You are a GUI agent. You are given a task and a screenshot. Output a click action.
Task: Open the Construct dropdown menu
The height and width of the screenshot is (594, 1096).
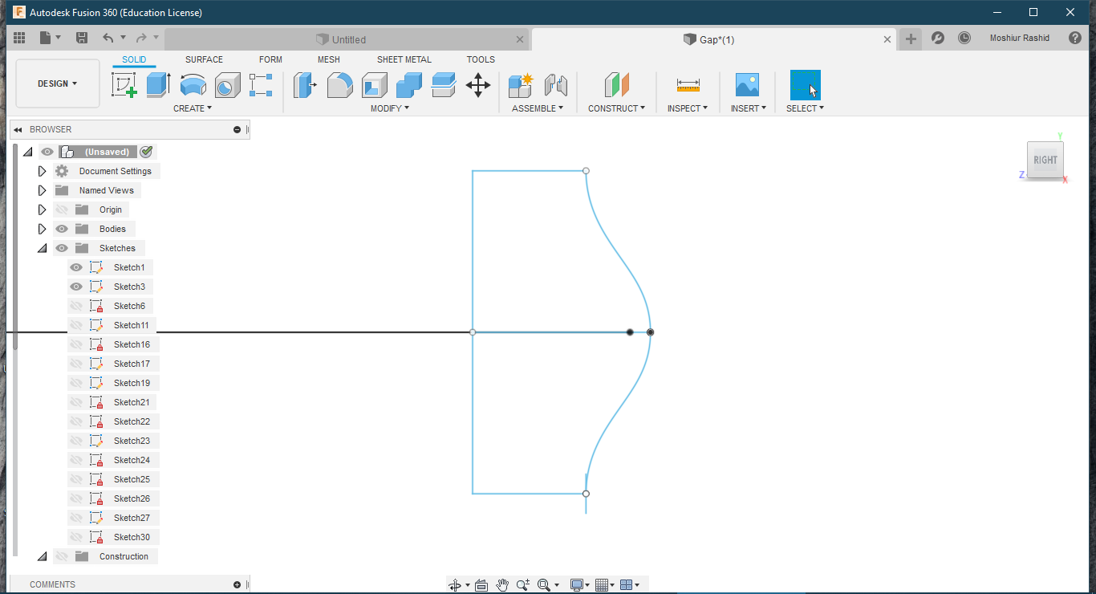click(x=617, y=108)
